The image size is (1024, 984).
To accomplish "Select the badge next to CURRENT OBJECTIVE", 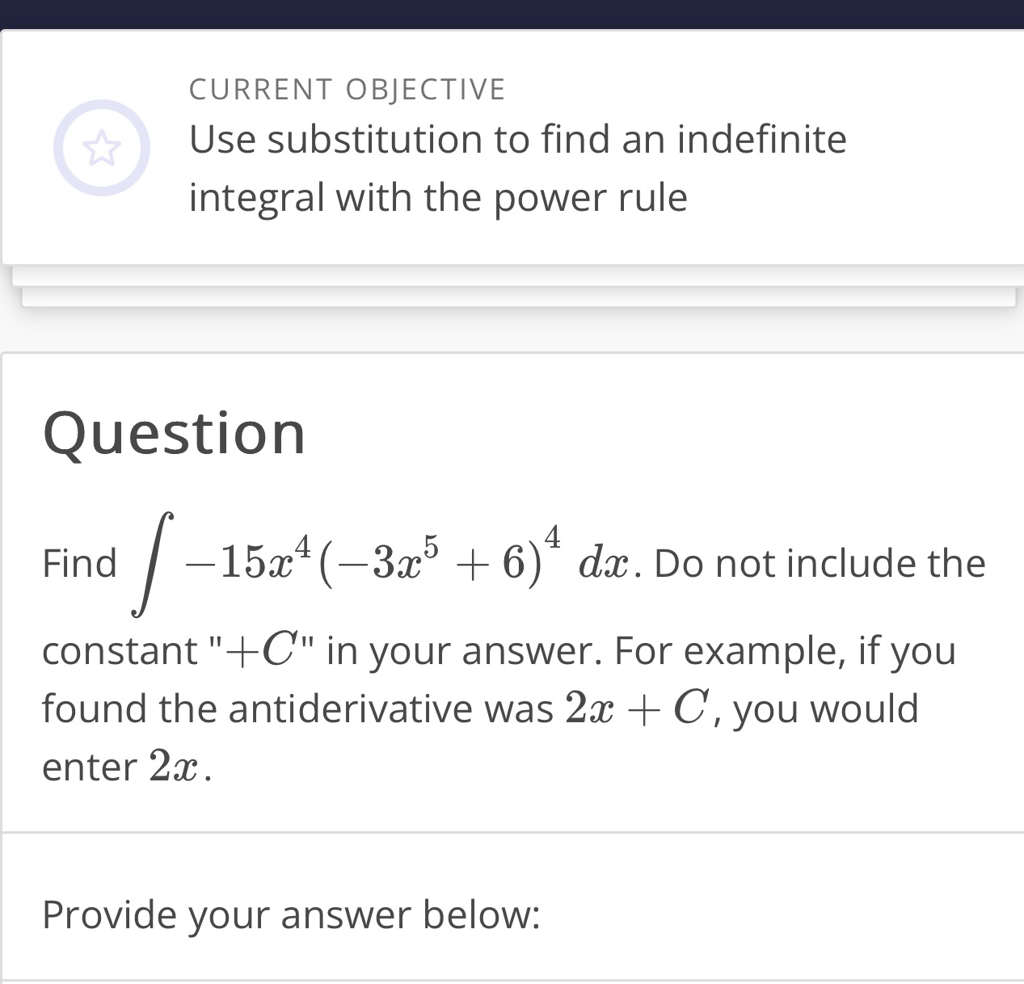I will point(102,148).
